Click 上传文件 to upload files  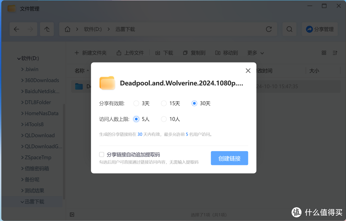coord(130,53)
